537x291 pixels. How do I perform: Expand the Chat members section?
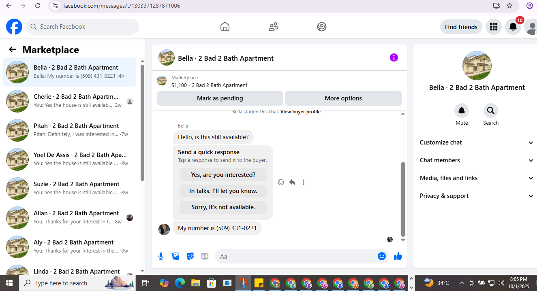pos(476,160)
